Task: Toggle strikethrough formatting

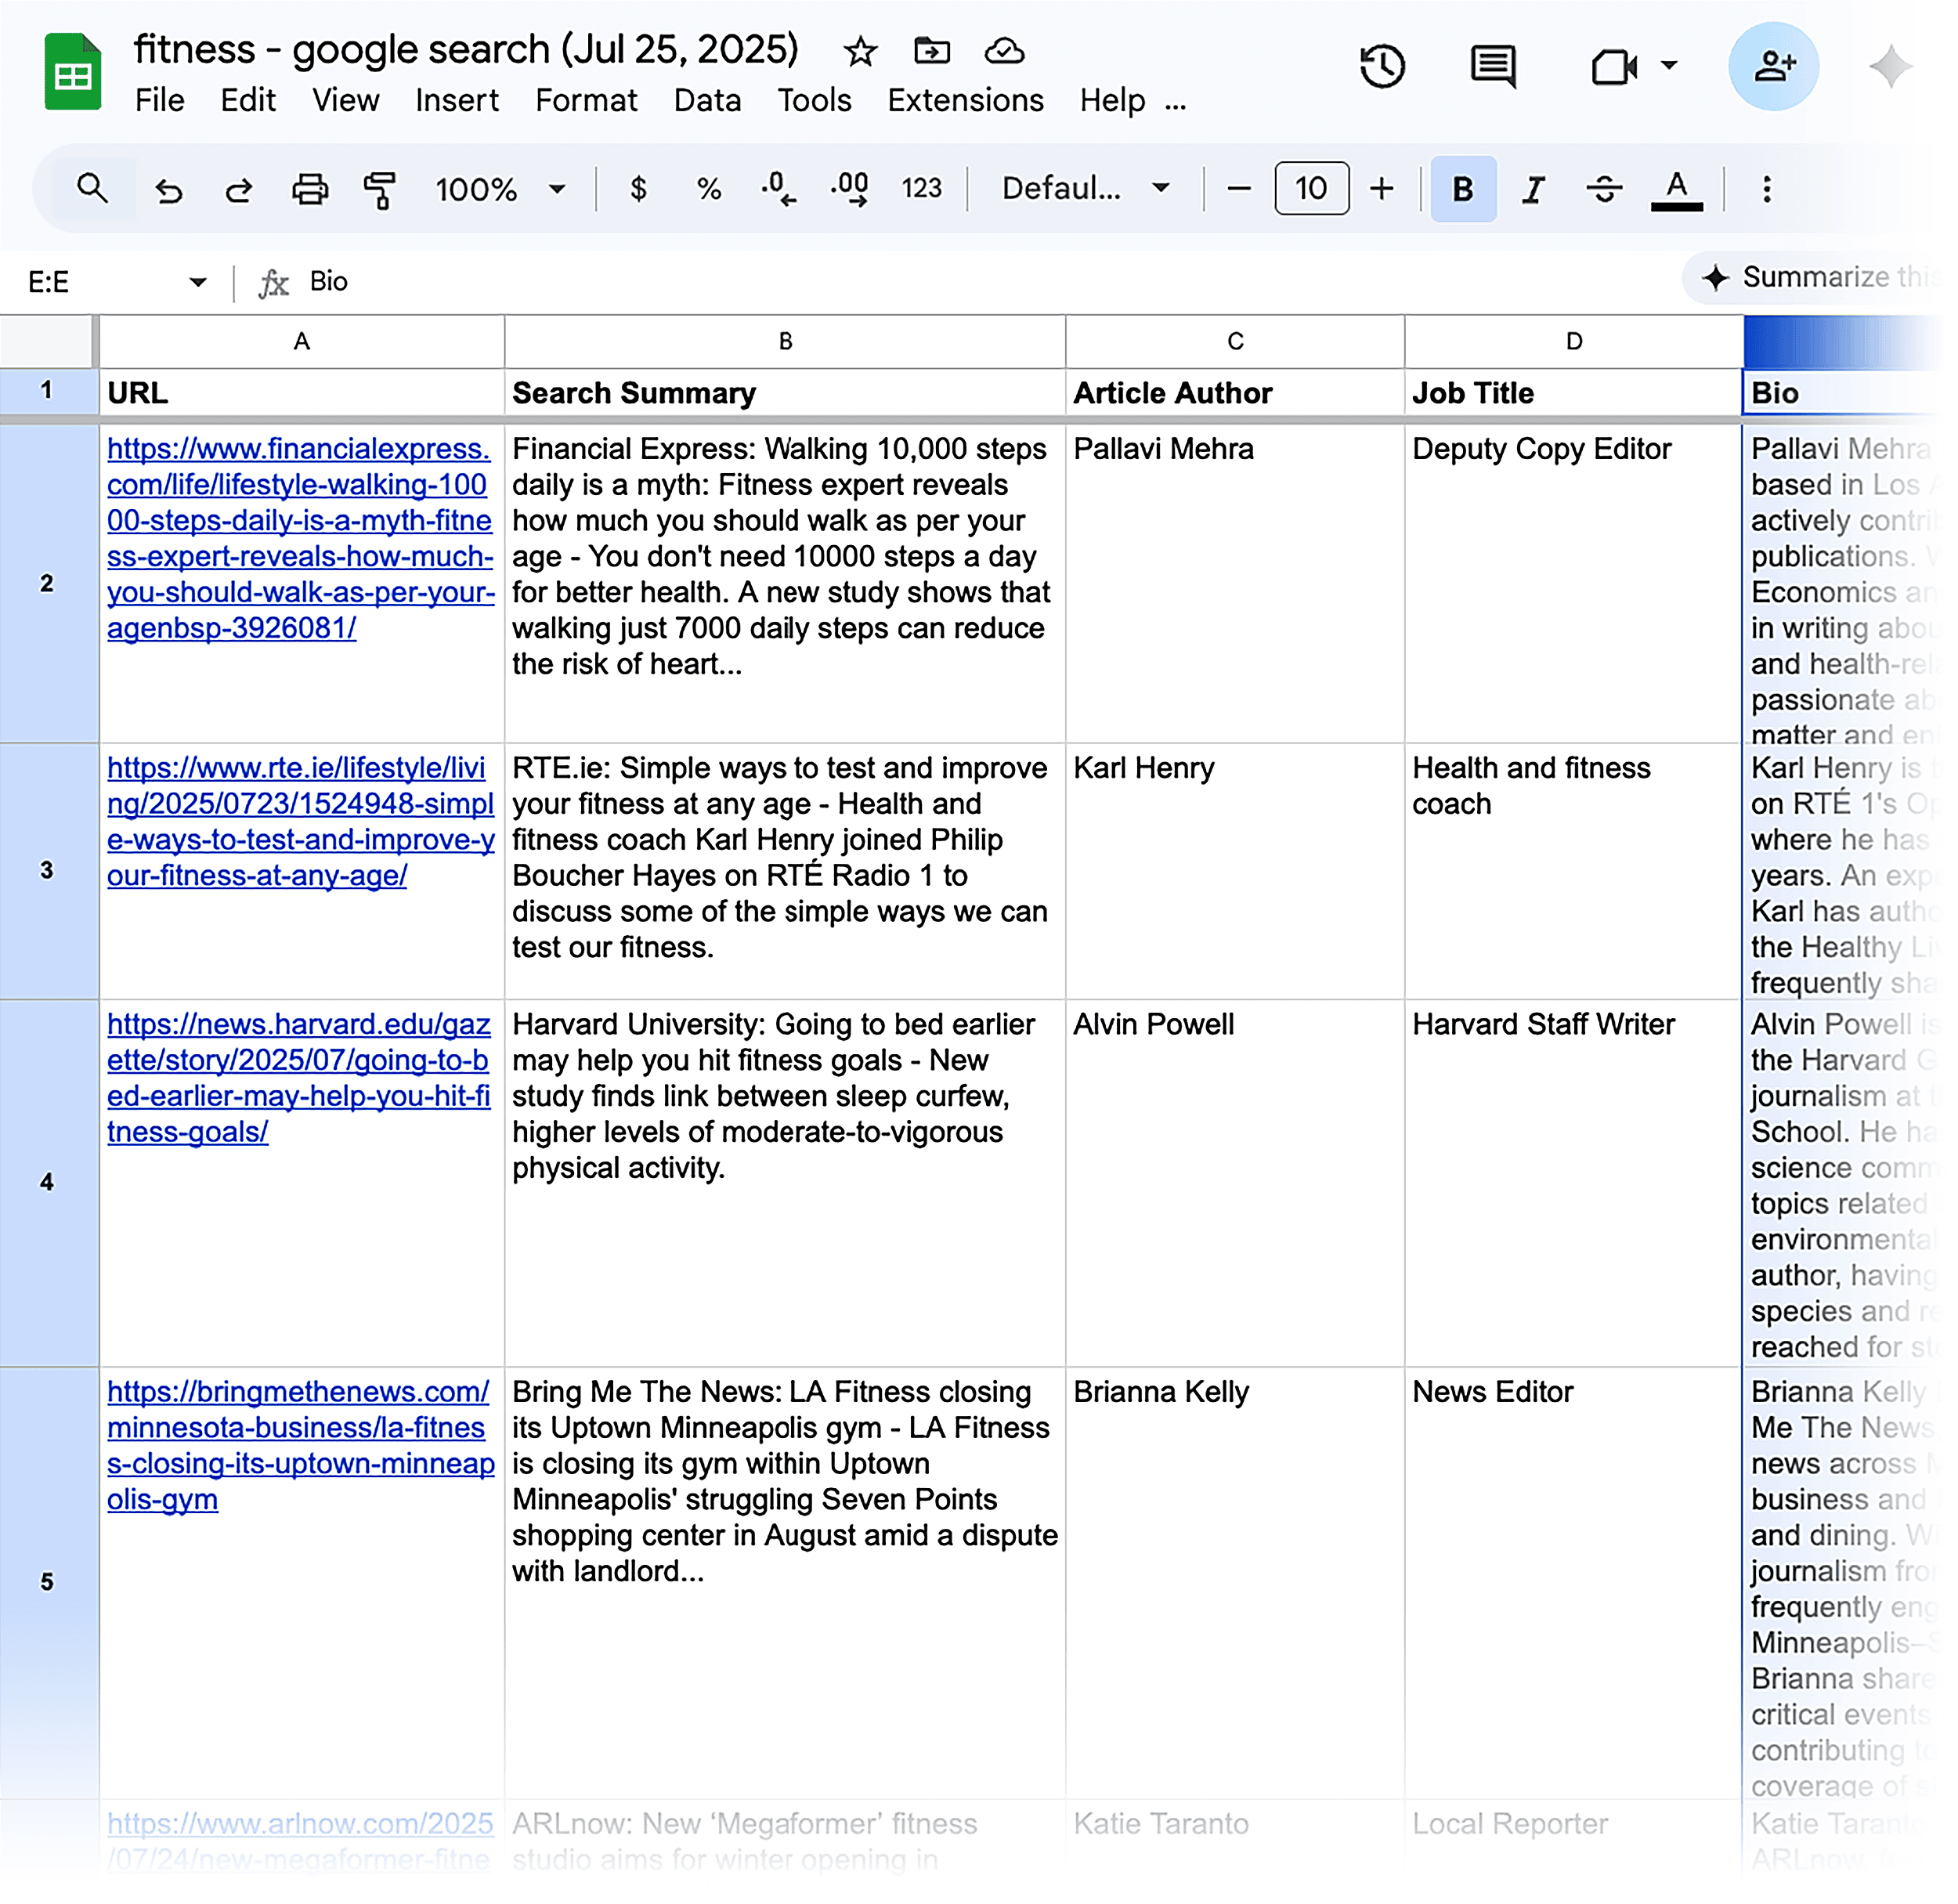Action: point(1602,189)
